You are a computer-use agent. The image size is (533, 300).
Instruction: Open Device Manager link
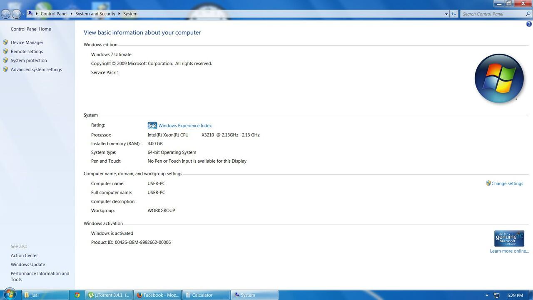click(x=27, y=42)
